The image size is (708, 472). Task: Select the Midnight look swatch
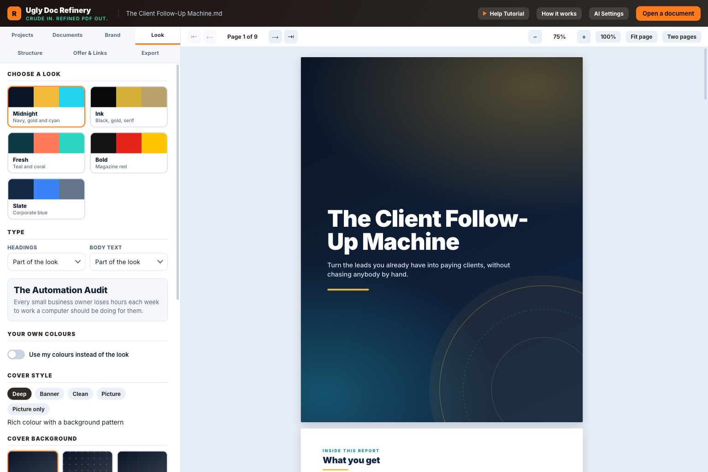(46, 106)
